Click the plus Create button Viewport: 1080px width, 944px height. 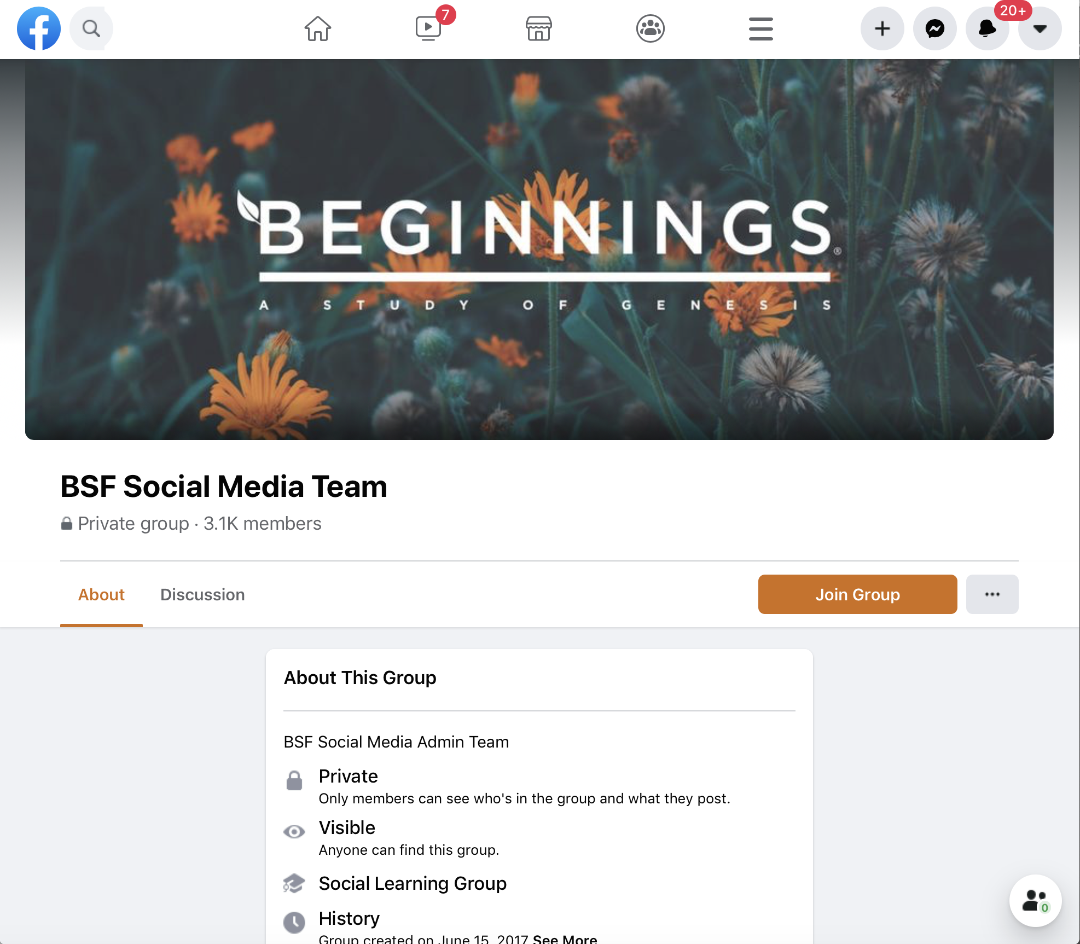coord(882,28)
